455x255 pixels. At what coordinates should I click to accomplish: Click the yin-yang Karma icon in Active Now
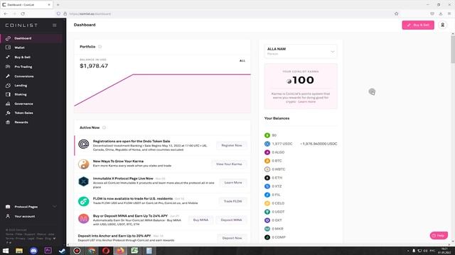(84, 164)
